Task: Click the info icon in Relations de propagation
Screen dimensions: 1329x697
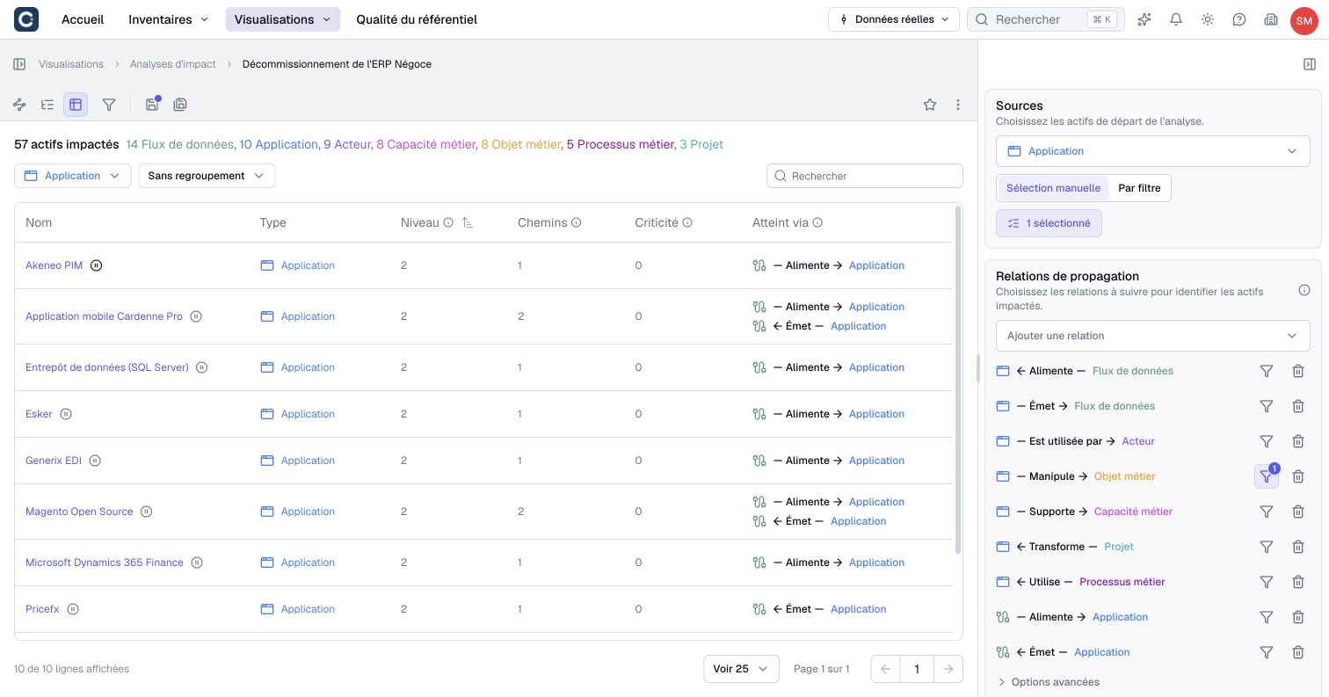Action: 1304,291
